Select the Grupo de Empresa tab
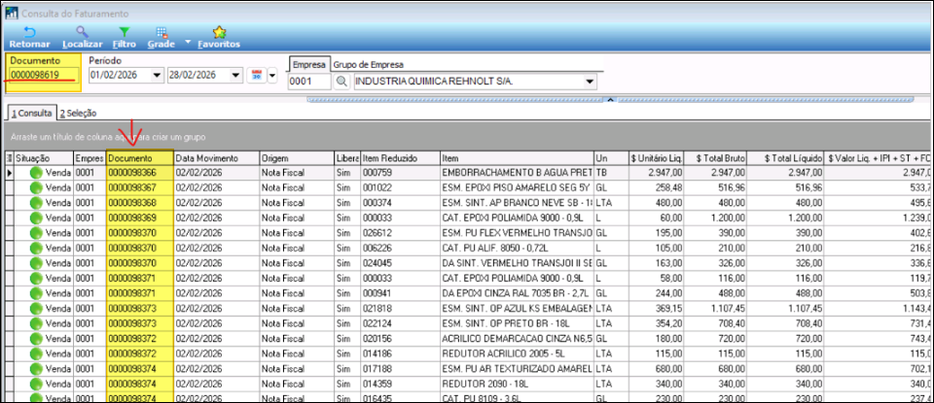The height and width of the screenshot is (403, 934). 370,64
